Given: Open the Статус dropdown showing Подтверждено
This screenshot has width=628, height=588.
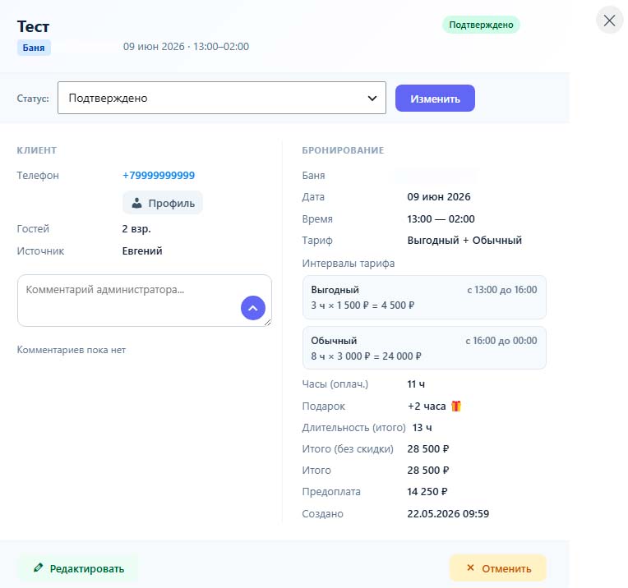Looking at the screenshot, I should click(x=222, y=98).
